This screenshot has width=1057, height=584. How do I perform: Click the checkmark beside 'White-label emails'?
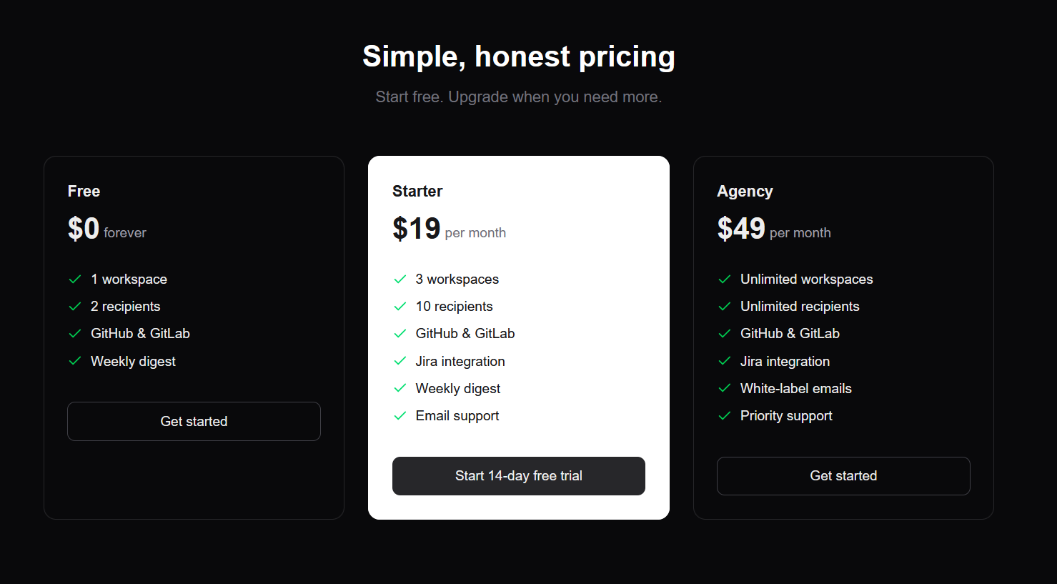pyautogui.click(x=724, y=388)
